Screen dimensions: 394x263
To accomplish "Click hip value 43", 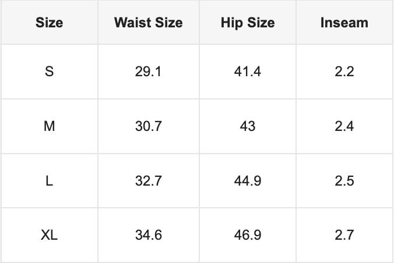I will (x=248, y=126).
